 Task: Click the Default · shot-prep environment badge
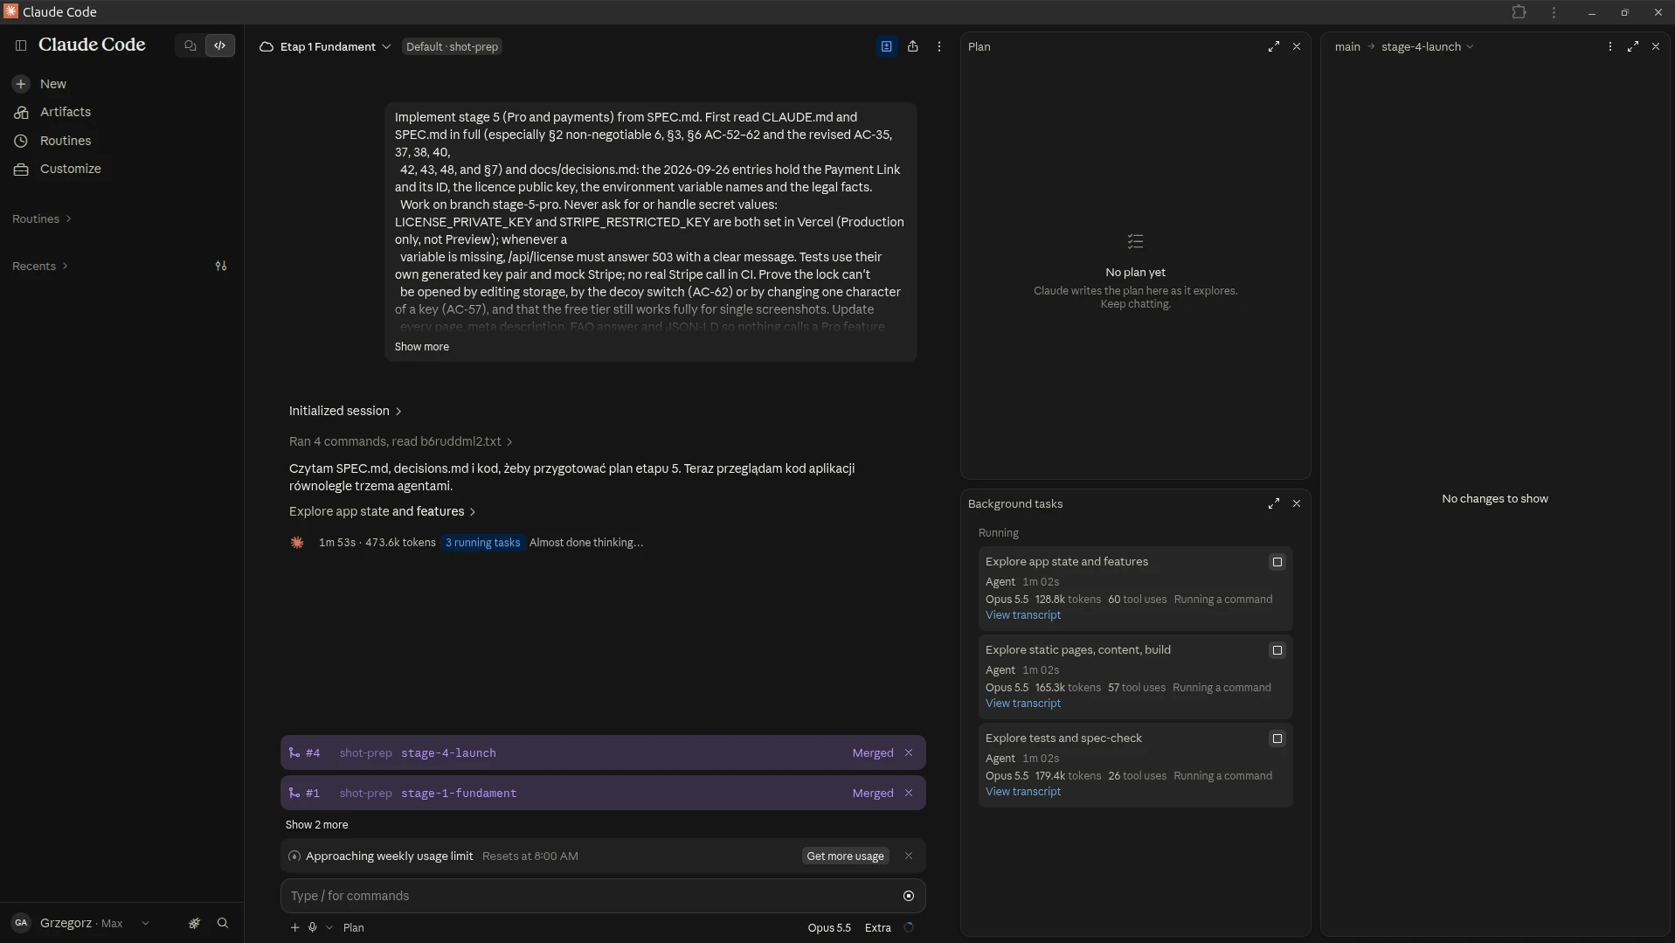[x=452, y=46]
